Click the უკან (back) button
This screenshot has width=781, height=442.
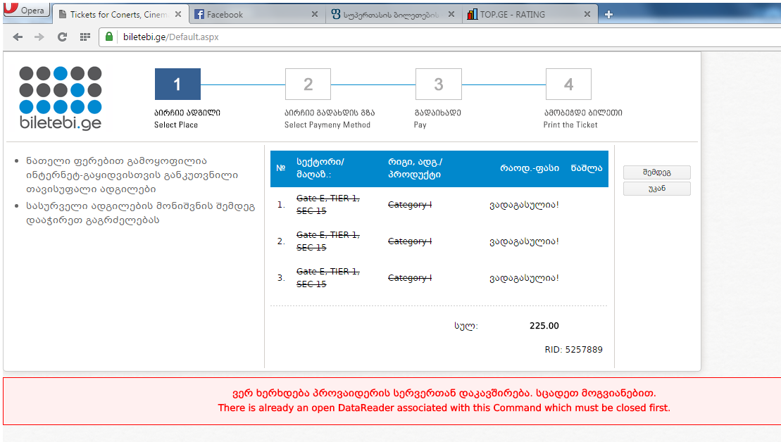pos(656,189)
